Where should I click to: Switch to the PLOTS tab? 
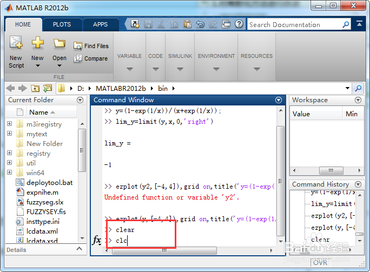click(x=62, y=24)
